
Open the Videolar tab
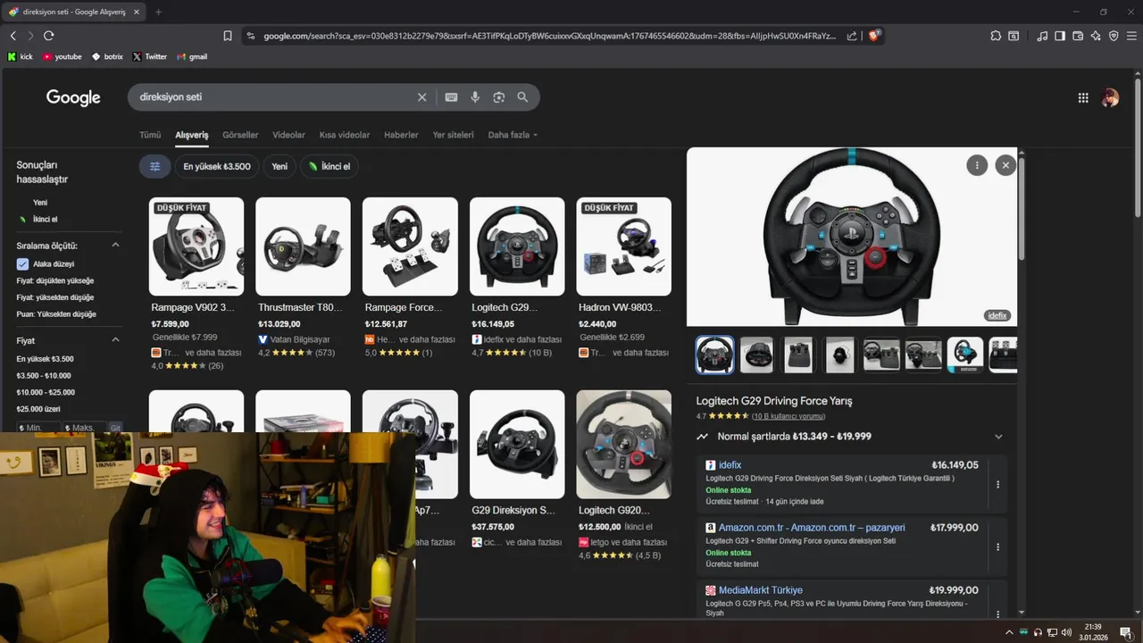288,135
